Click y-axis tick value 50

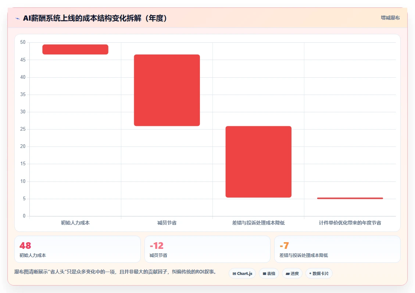[x=23, y=42]
